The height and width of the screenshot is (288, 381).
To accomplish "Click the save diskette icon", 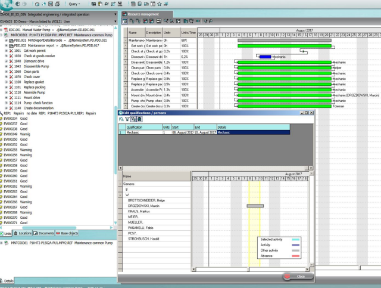I will click(51, 4).
